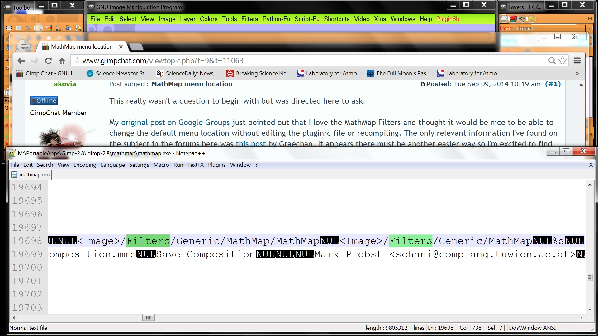598x336 pixels.
Task: Select the Ellipse Select tool in Toolbox
Action: tap(19, 28)
